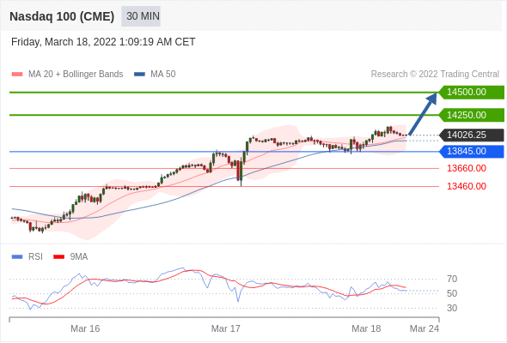This screenshot has width=507, height=343.
Task: Select the Mar 24 date on timeline
Action: coord(425,328)
